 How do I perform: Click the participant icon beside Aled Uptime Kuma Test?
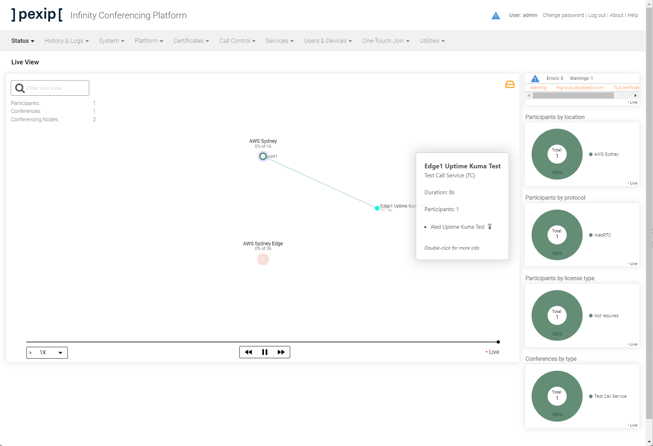[x=490, y=227]
